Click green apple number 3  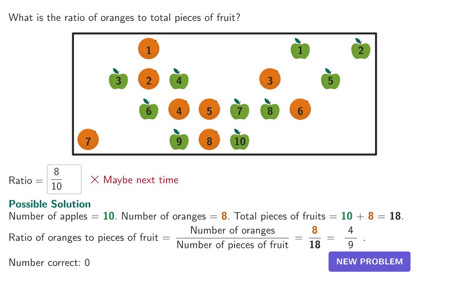(118, 81)
